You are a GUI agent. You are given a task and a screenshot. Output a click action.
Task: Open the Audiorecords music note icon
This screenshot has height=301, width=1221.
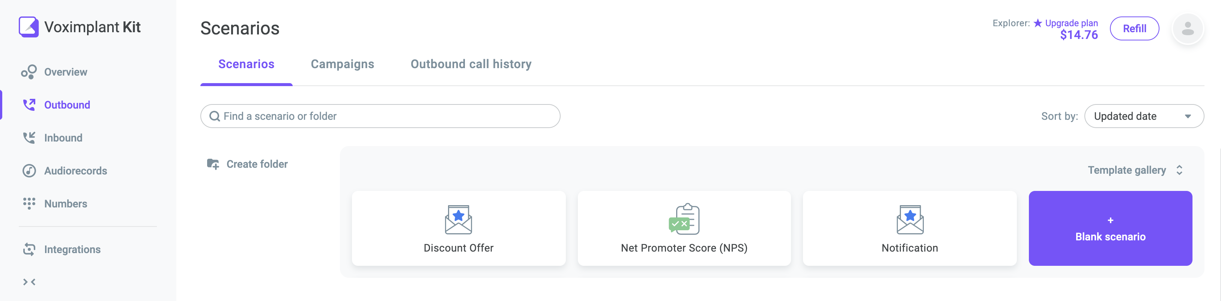click(x=29, y=171)
